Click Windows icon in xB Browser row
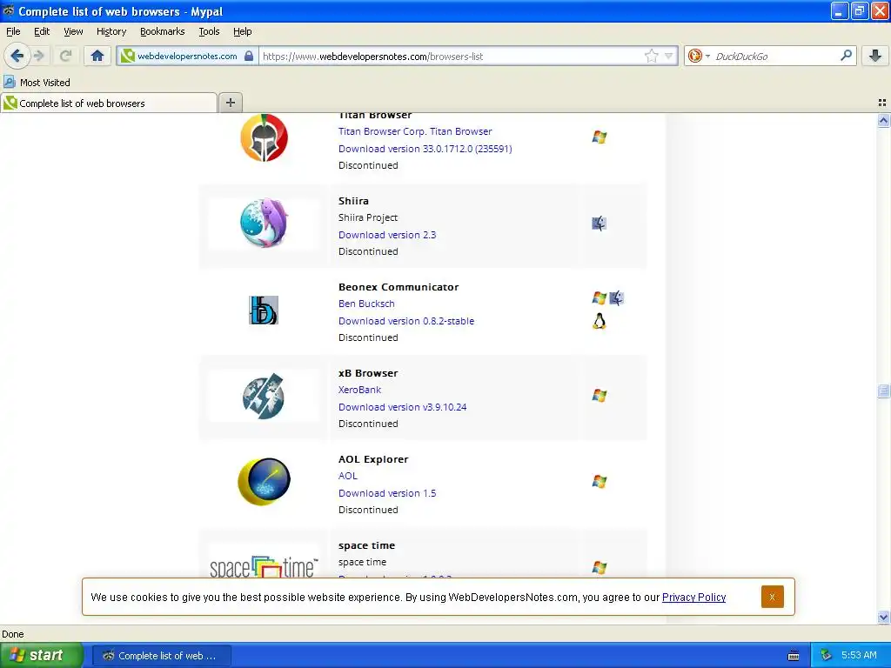The image size is (891, 668). pyautogui.click(x=599, y=396)
